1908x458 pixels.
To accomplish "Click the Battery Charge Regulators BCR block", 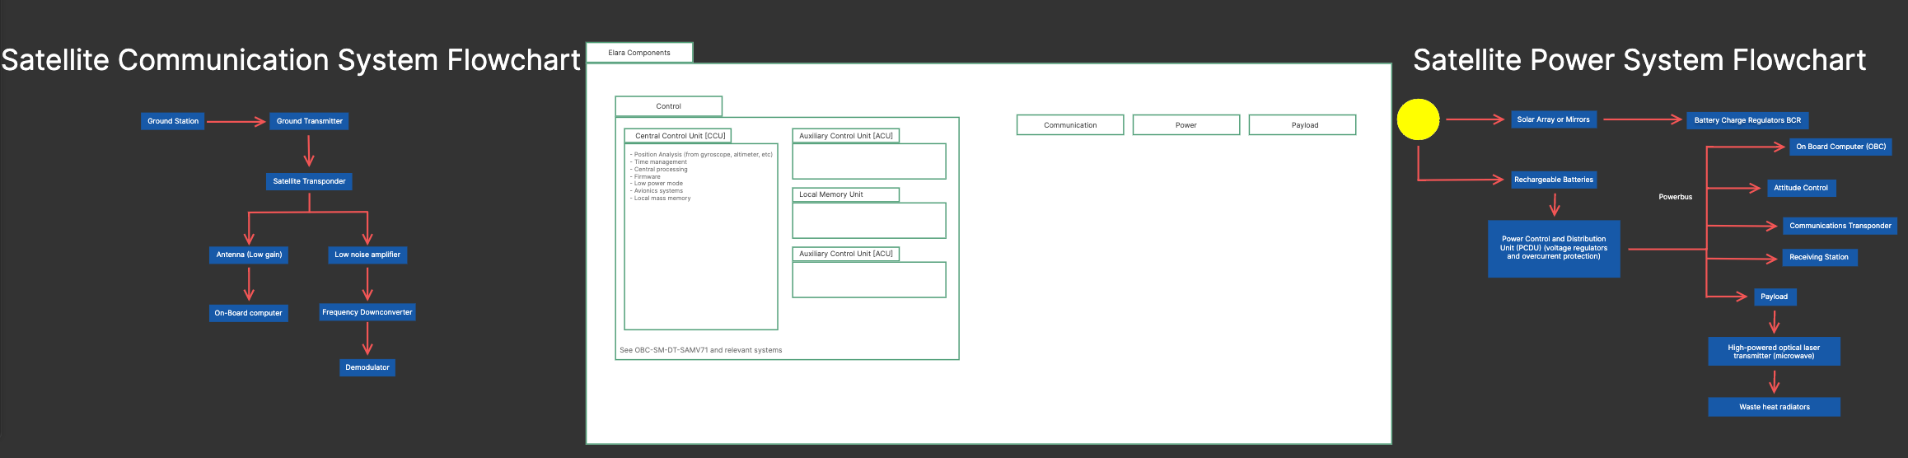I will (1747, 120).
